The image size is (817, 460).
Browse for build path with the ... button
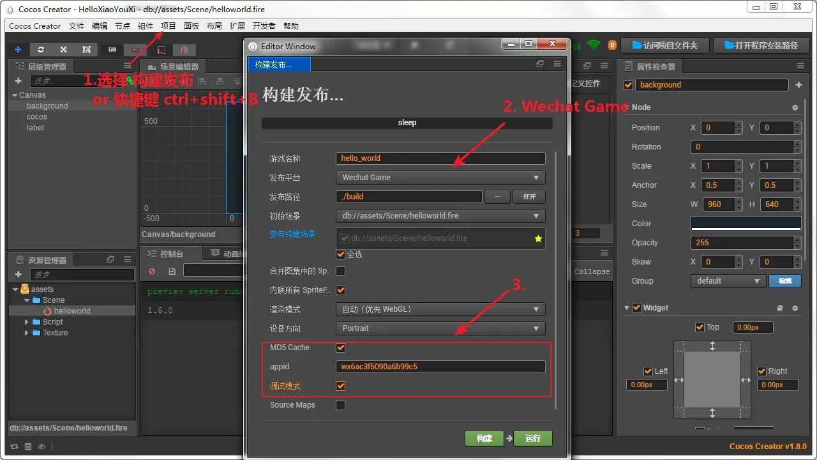tap(498, 197)
